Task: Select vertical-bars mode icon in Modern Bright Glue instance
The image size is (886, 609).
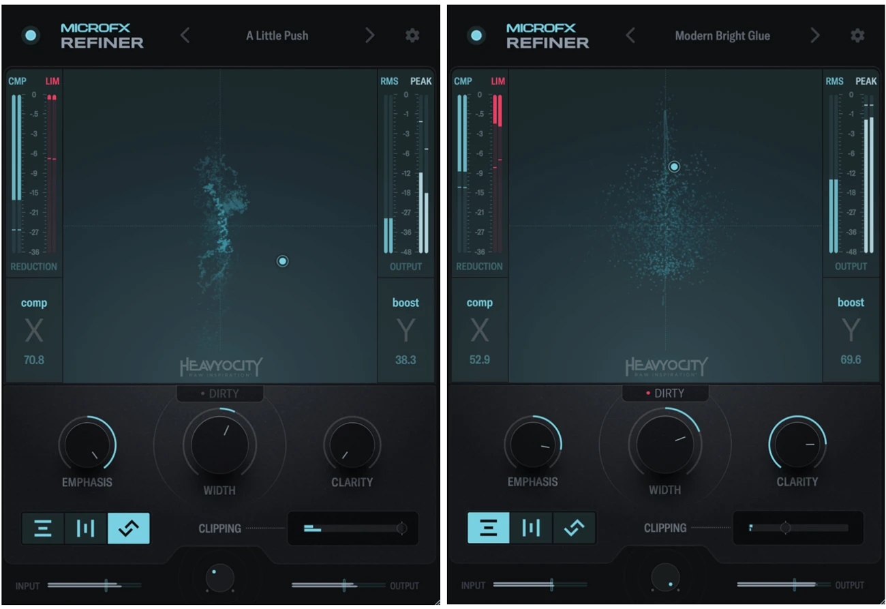Action: click(532, 529)
